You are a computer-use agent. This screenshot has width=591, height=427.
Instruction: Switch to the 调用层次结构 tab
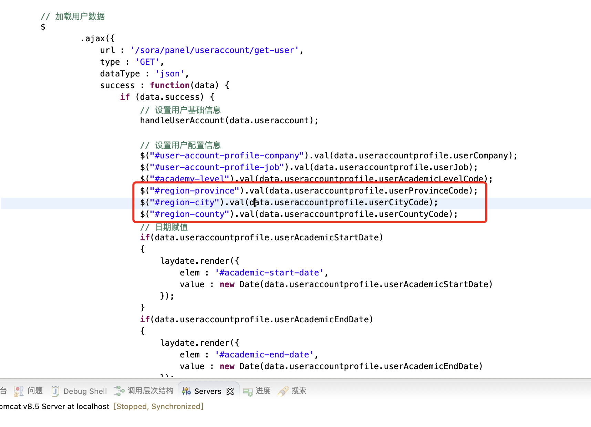(151, 391)
